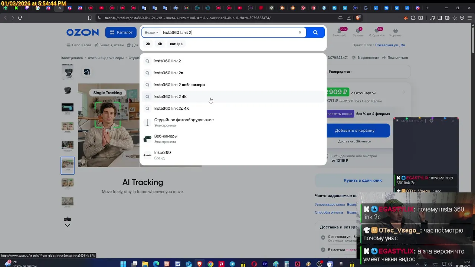
Task: Click the В сравнение link
Action: click(x=365, y=58)
